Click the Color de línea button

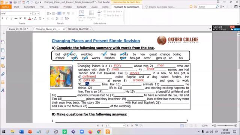(81, 16)
